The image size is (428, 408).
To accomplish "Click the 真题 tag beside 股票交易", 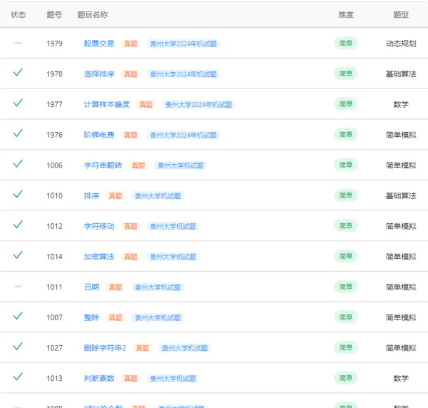I will click(x=131, y=44).
